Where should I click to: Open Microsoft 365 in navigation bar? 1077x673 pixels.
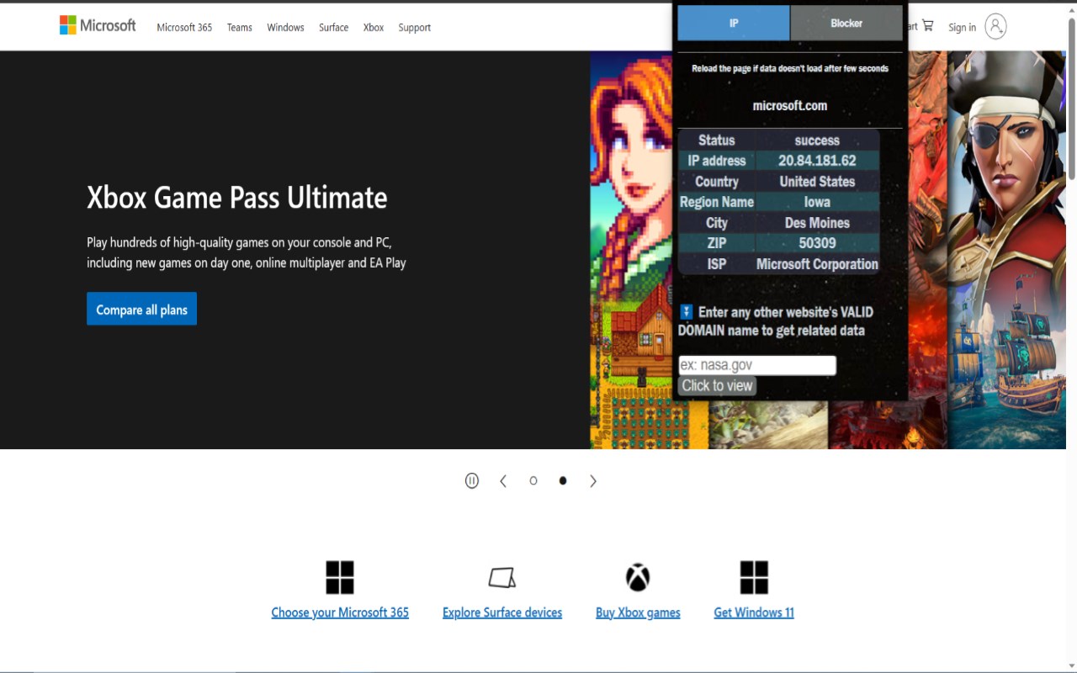pos(184,28)
